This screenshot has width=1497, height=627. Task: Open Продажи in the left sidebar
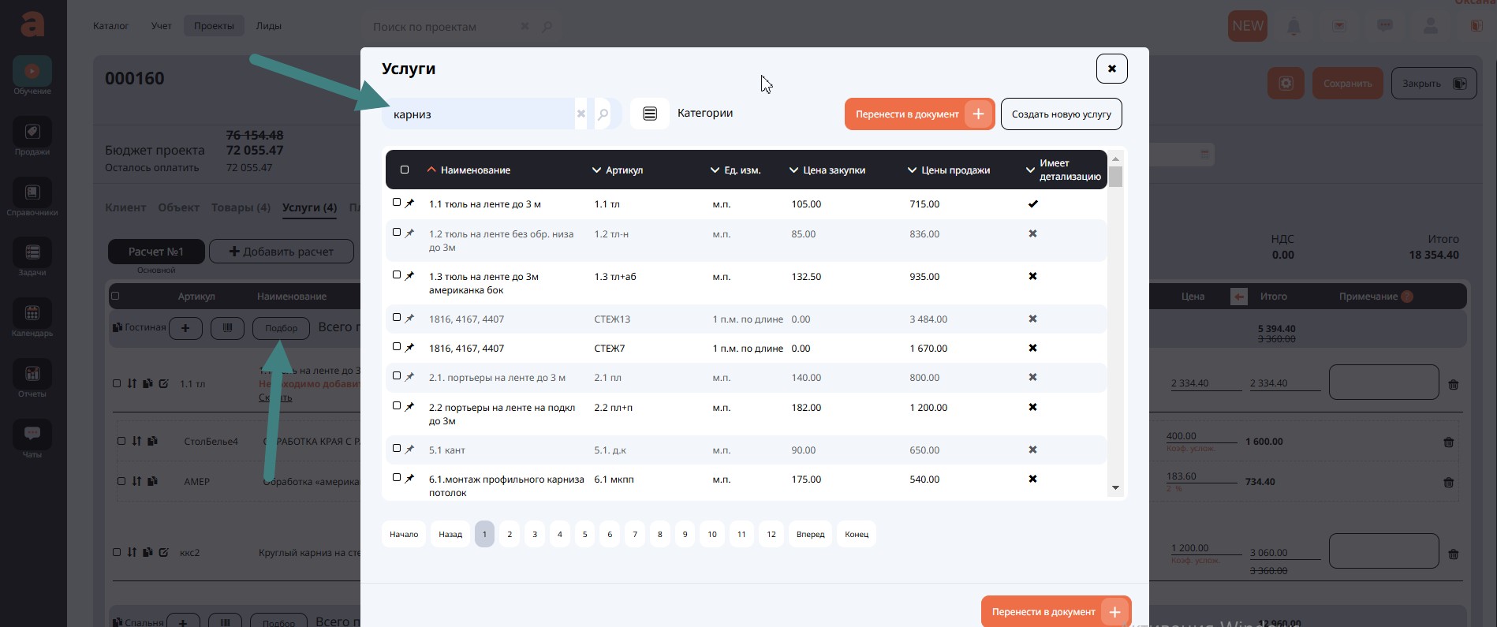tap(32, 137)
